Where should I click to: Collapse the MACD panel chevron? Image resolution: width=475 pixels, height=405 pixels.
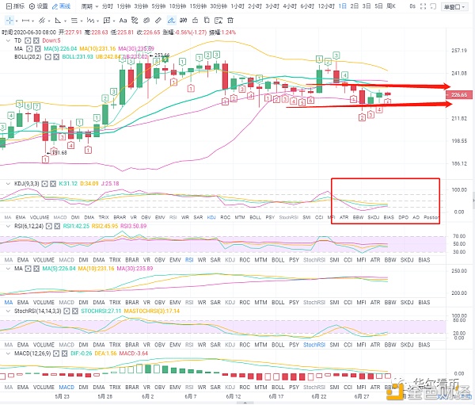8,353
